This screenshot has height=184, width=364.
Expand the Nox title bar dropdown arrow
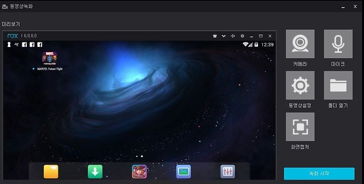(223, 36)
